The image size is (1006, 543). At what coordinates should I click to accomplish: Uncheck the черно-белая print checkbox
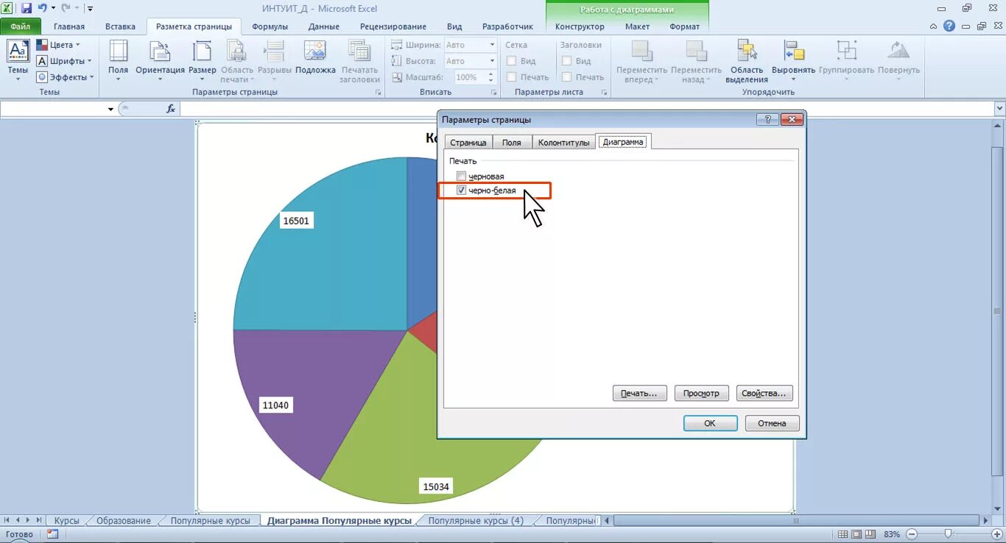(x=462, y=191)
